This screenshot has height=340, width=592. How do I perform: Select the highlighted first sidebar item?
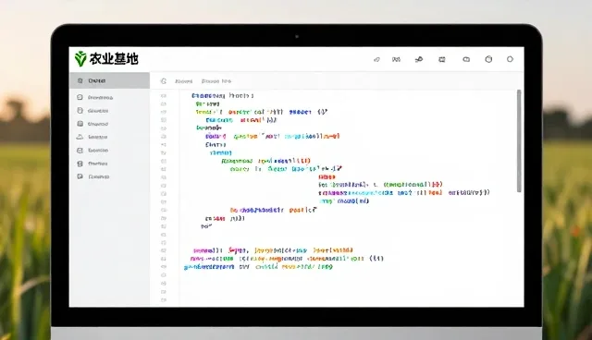[109, 80]
